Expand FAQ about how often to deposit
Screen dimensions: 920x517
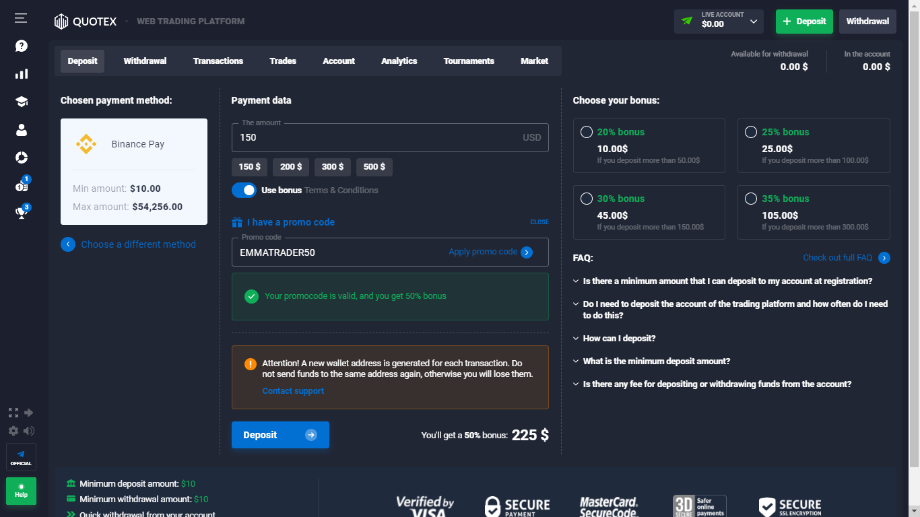pyautogui.click(x=731, y=310)
